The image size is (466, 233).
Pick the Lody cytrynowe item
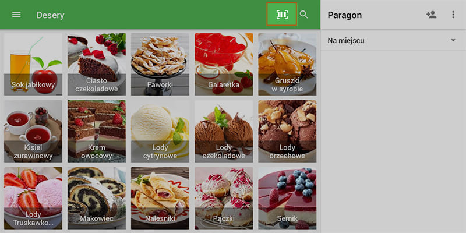[x=160, y=131]
